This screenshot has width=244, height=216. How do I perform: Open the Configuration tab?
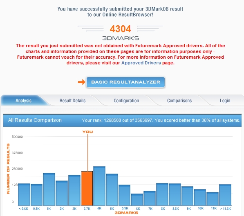[126, 101]
